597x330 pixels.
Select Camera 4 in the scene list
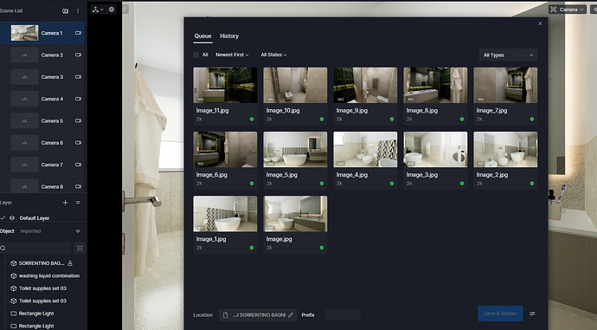point(42,99)
